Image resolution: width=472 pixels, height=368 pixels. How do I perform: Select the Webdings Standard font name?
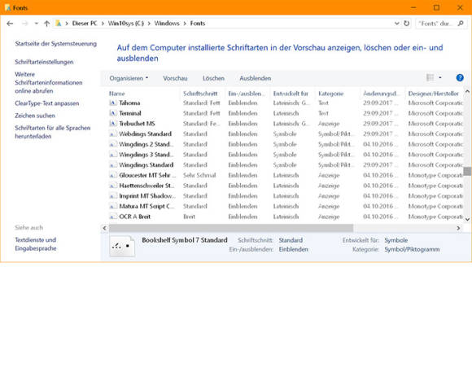pyautogui.click(x=146, y=134)
